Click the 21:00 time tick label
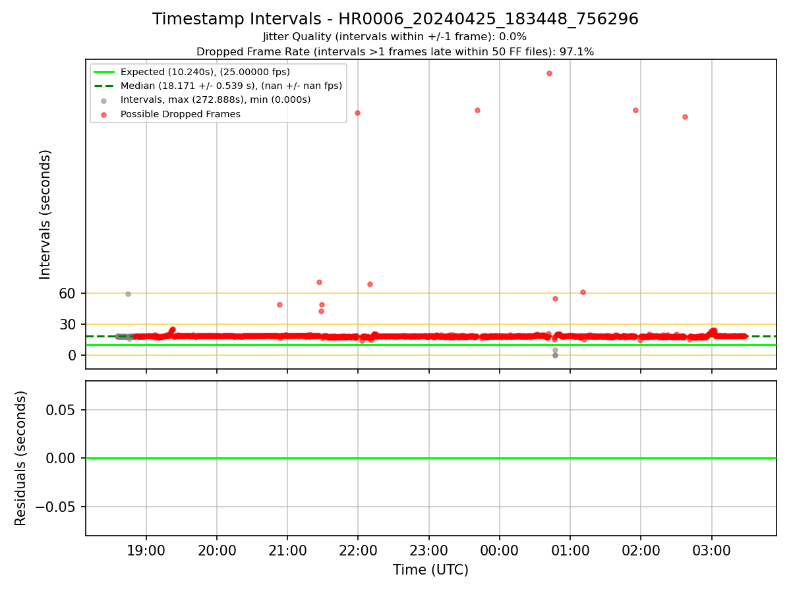 287,550
